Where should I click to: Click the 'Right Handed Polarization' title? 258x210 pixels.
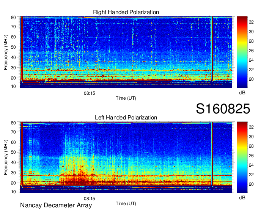pyautogui.click(x=126, y=12)
